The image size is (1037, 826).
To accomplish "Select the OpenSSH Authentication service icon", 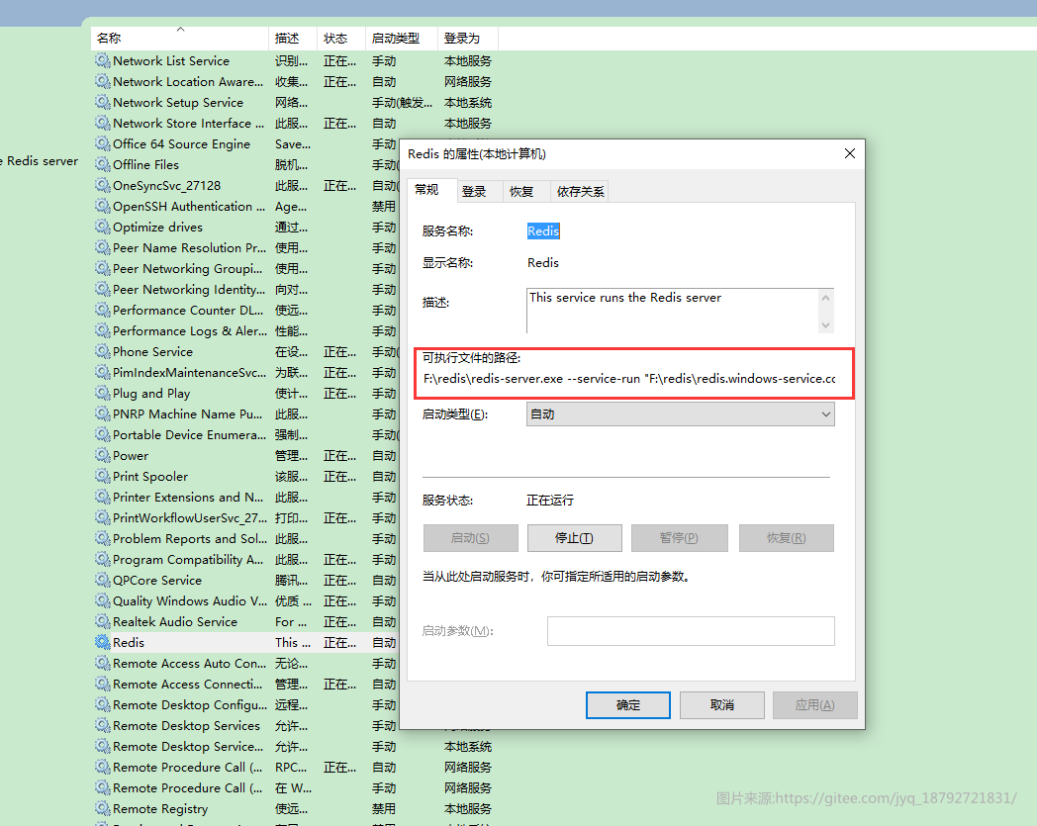I will pos(103,207).
